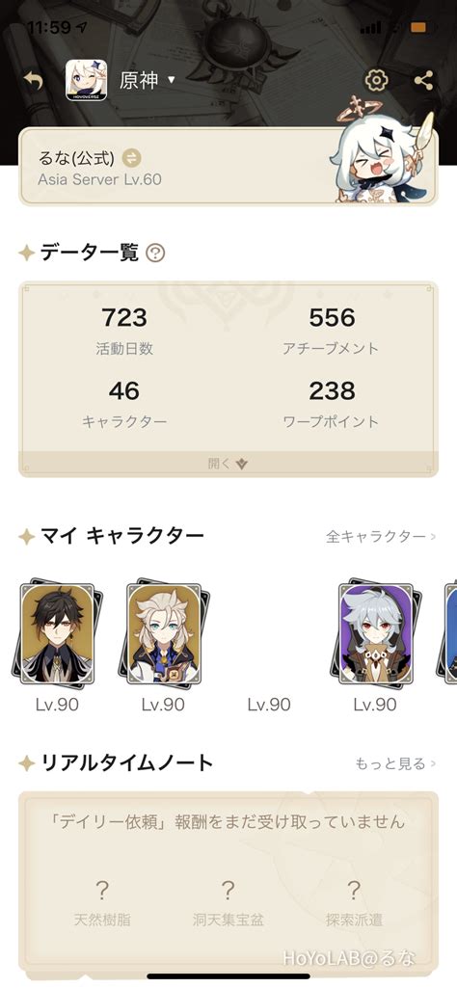457x988 pixels.
Task: Tap the 原神 game avatar icon
Action: click(87, 81)
